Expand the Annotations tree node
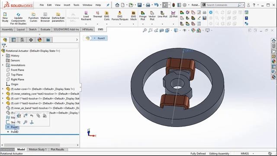The image size is (277, 156). 3,65
